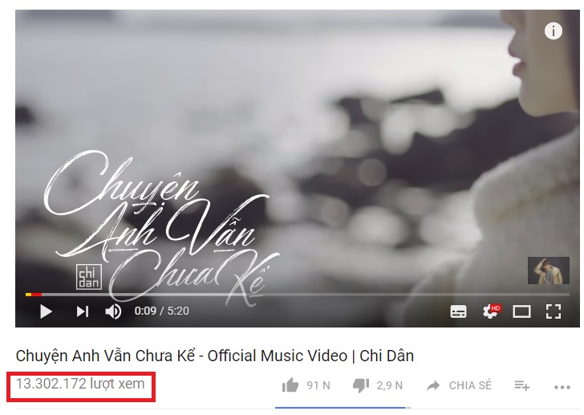Like the video with the thumbs-up icon
The image size is (584, 415).
[290, 385]
